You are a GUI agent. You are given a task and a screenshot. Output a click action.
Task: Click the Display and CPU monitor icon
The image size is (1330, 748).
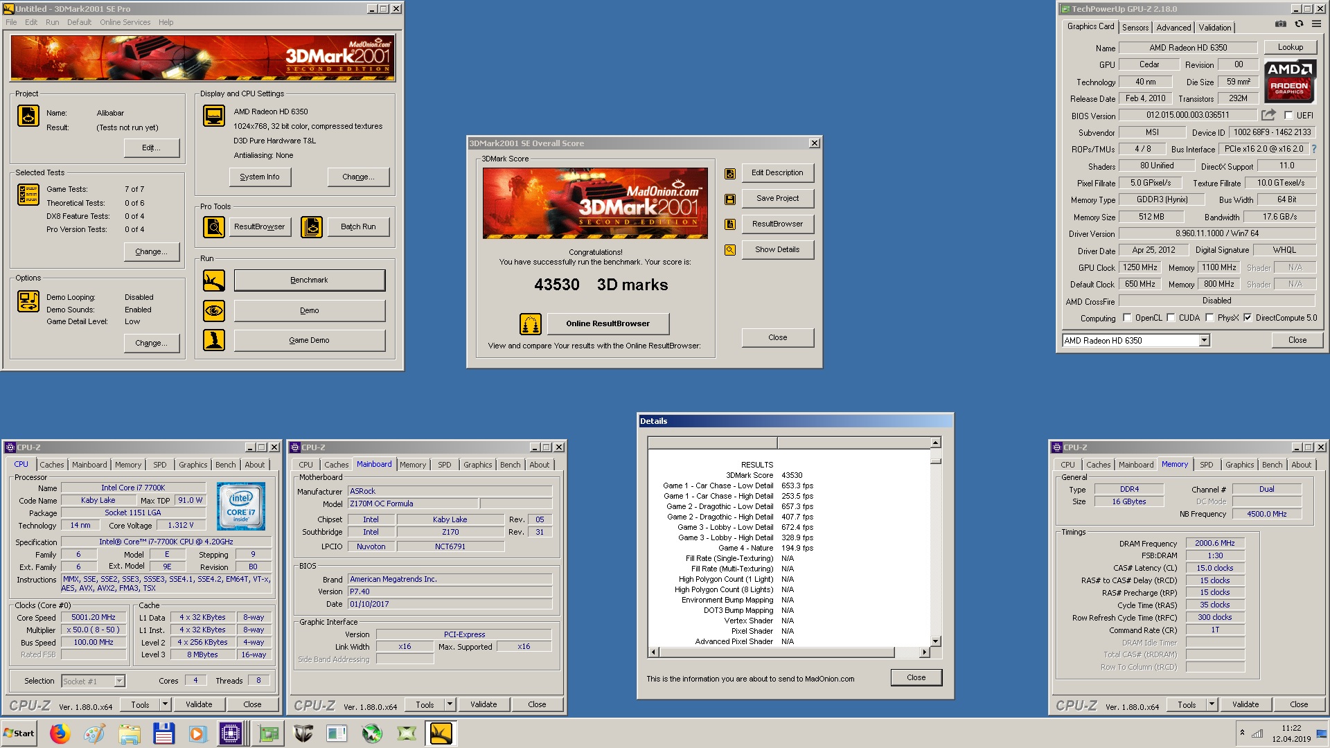click(x=214, y=116)
